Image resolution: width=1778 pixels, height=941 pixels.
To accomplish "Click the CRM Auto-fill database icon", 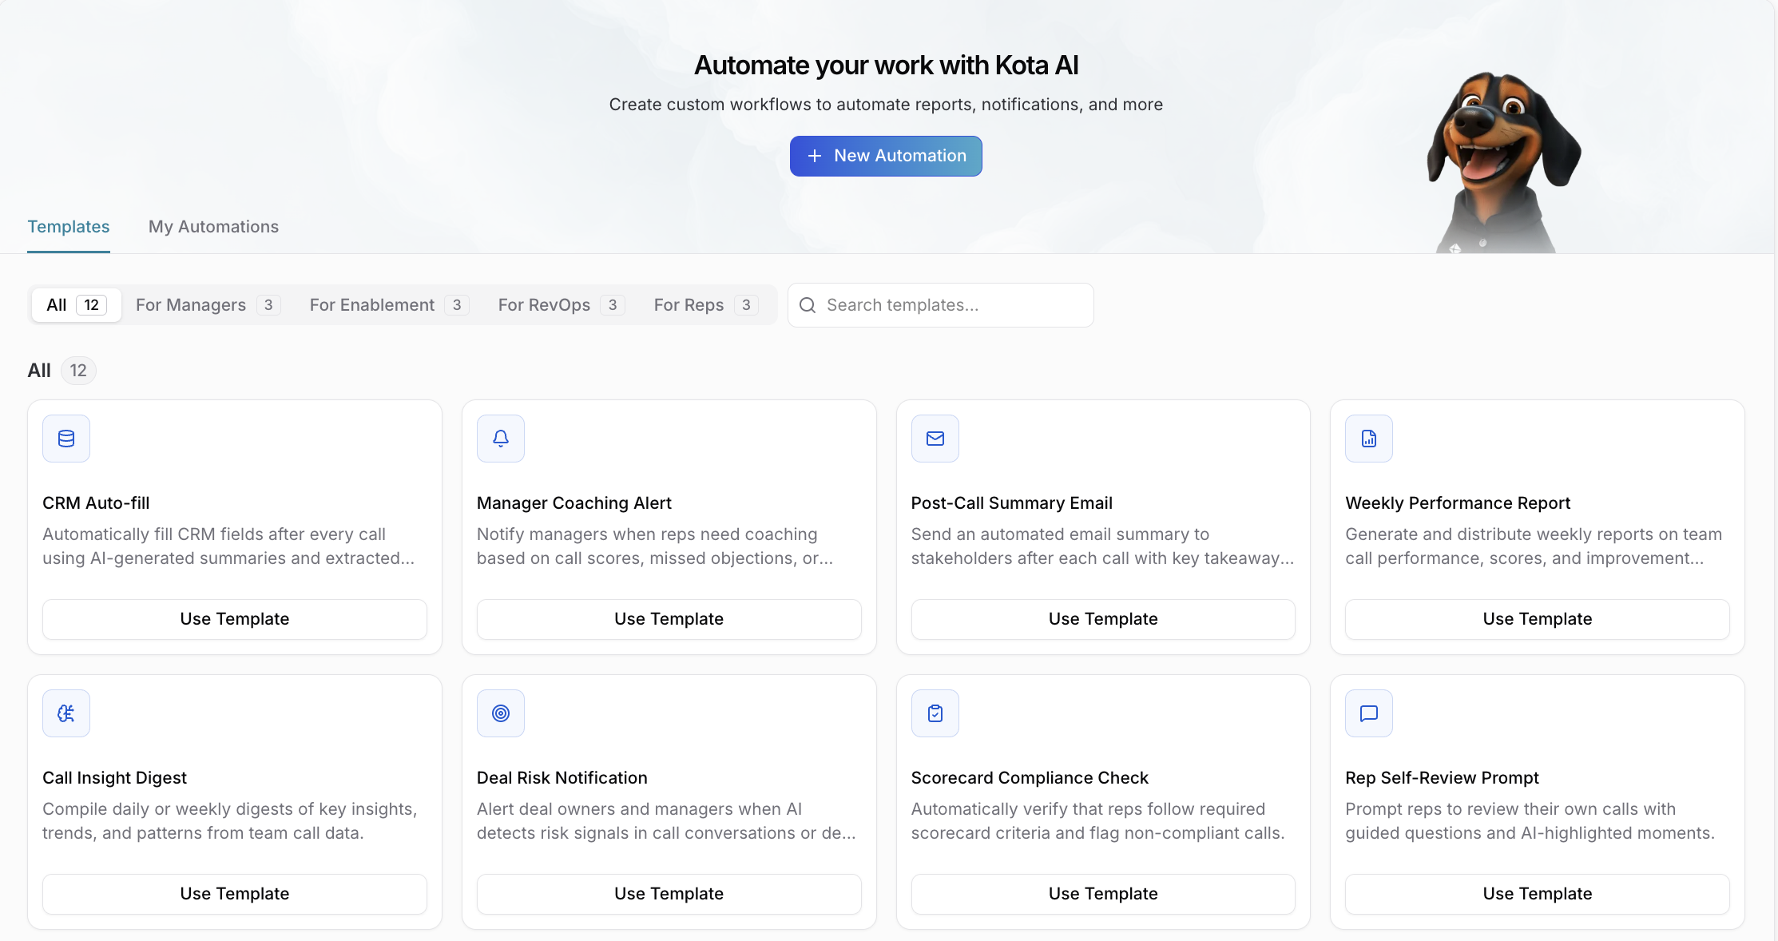I will pyautogui.click(x=66, y=439).
